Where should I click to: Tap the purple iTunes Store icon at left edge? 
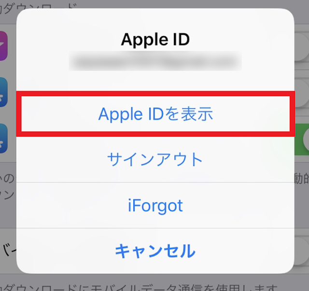pyautogui.click(x=3, y=46)
